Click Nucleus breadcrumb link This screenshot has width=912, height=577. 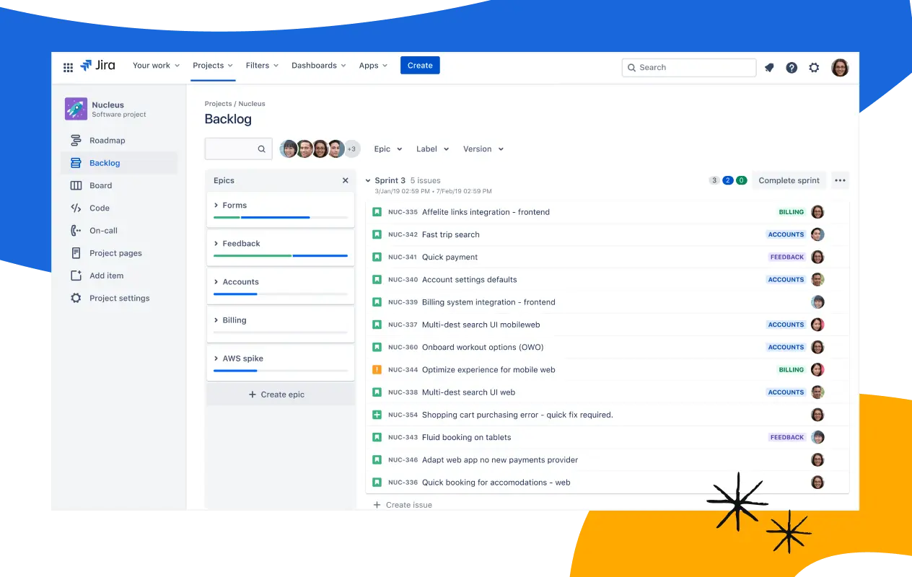coord(252,104)
